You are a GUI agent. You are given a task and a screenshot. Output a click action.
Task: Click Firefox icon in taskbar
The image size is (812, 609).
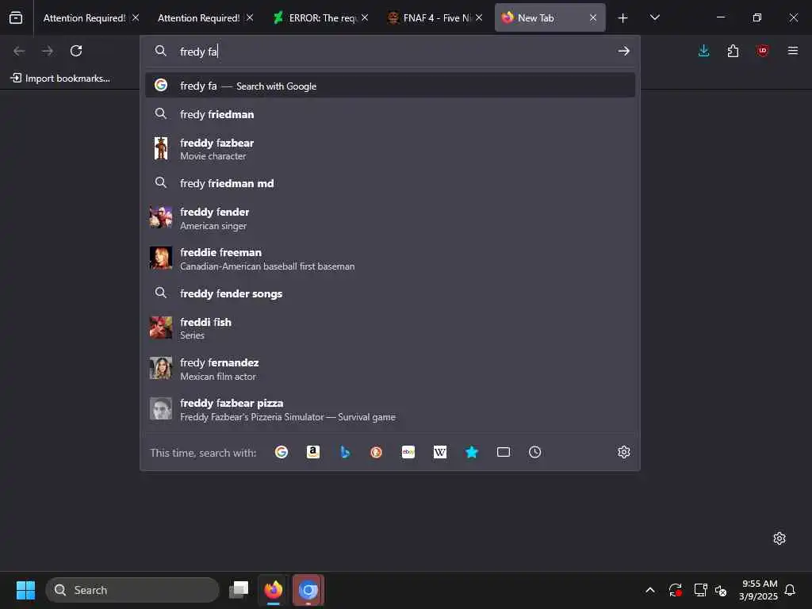point(274,590)
